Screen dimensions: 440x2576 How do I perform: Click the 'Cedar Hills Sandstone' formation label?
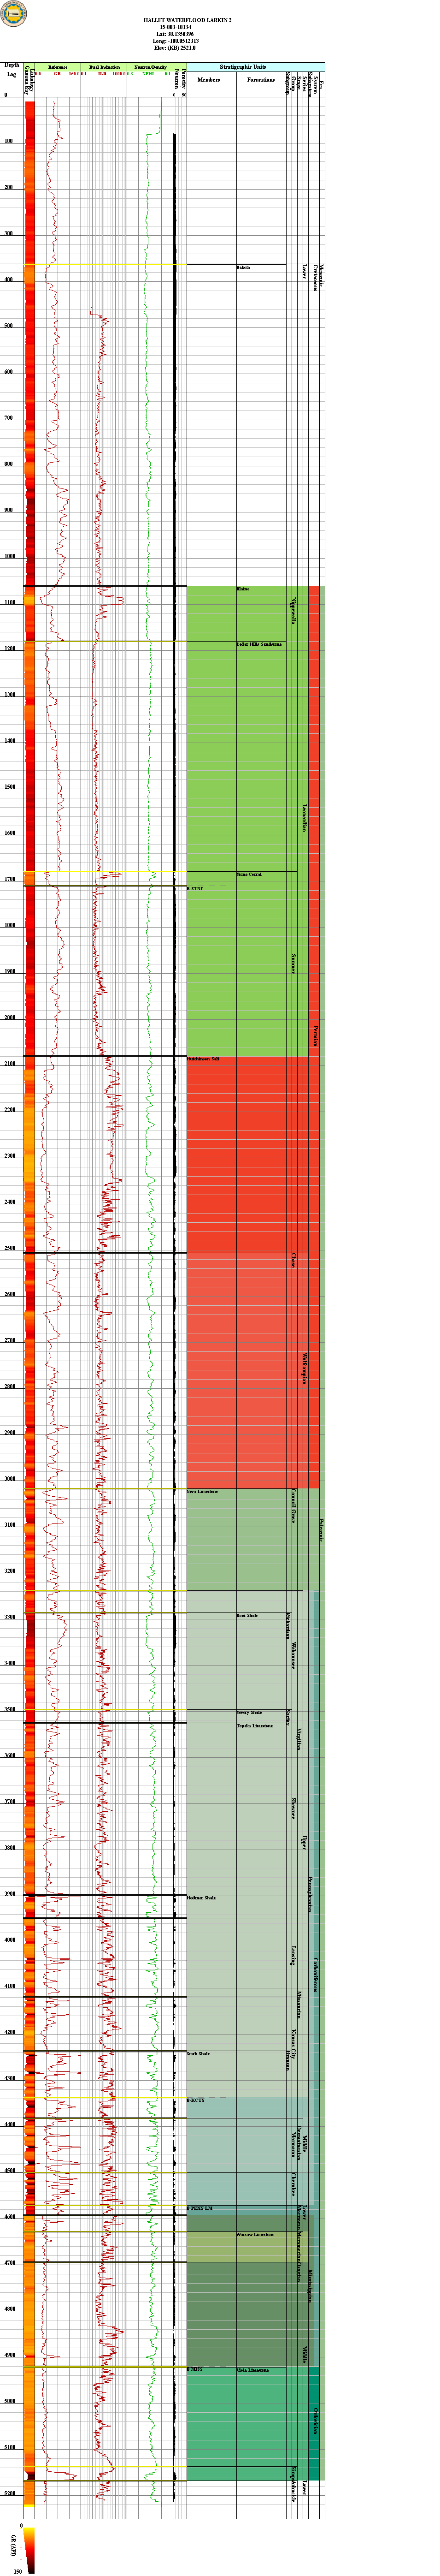click(x=259, y=644)
